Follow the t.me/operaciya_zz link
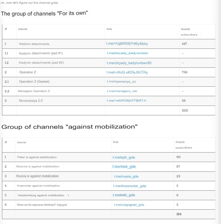The width and height of the screenshot is (221, 224). coord(121,82)
